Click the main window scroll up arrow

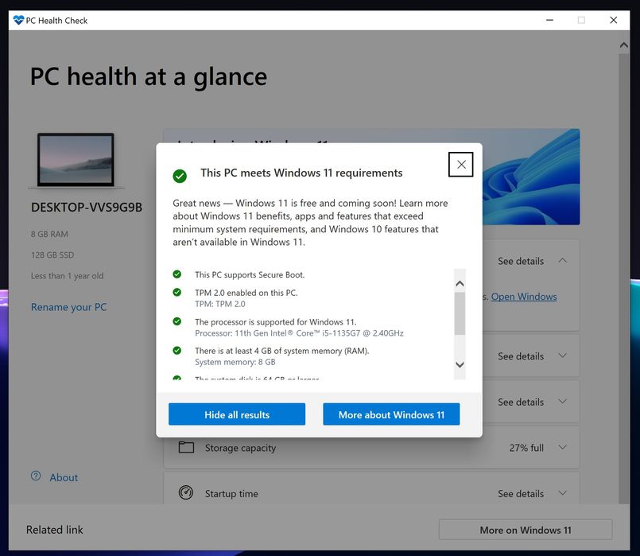tap(623, 45)
